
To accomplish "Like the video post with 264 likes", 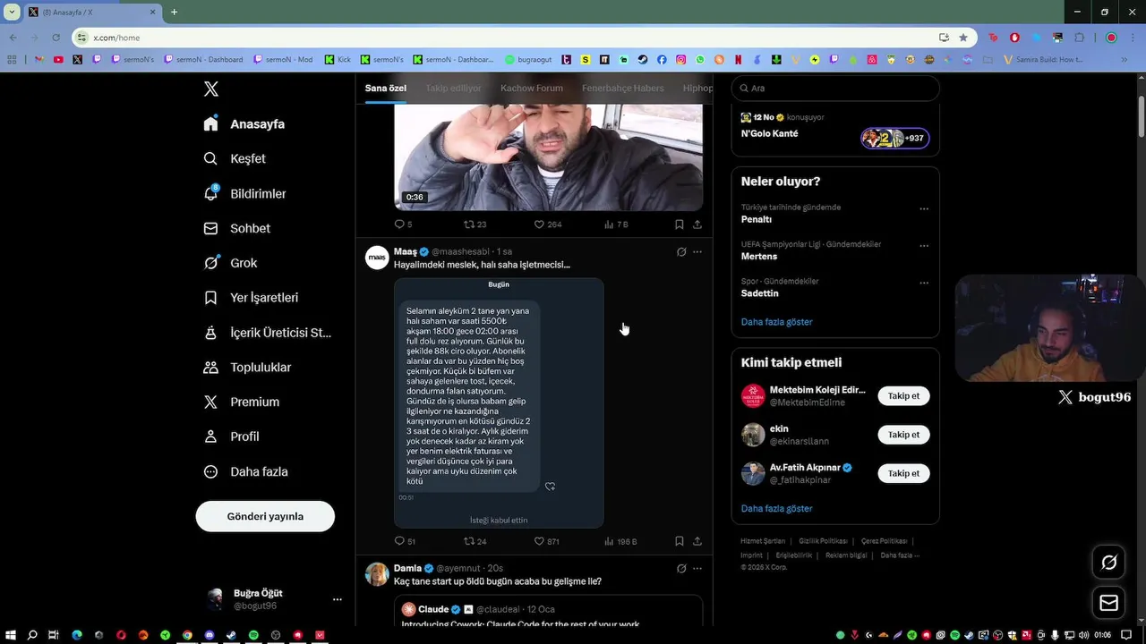I will (x=547, y=225).
